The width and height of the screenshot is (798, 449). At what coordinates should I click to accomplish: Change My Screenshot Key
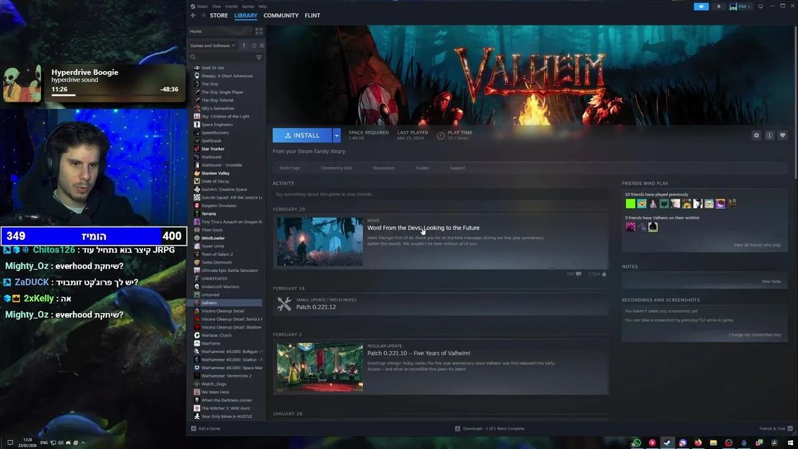(x=754, y=335)
